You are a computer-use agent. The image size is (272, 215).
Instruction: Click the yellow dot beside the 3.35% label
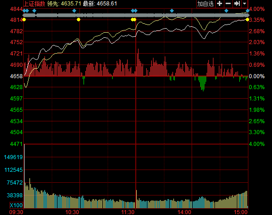pyautogui.click(x=247, y=20)
